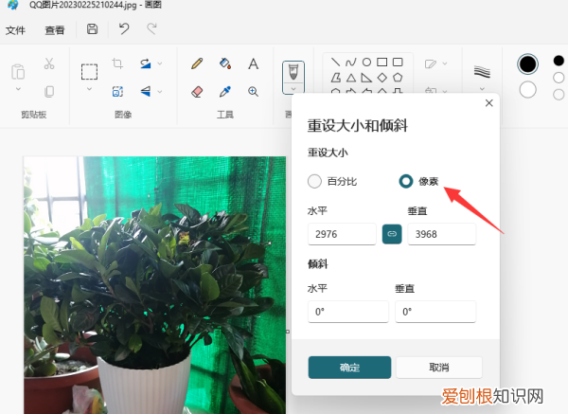Select the Eraser tool

[x=197, y=91]
